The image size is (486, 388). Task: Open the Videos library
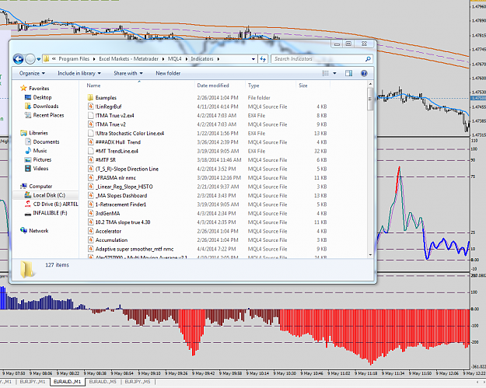[40, 169]
